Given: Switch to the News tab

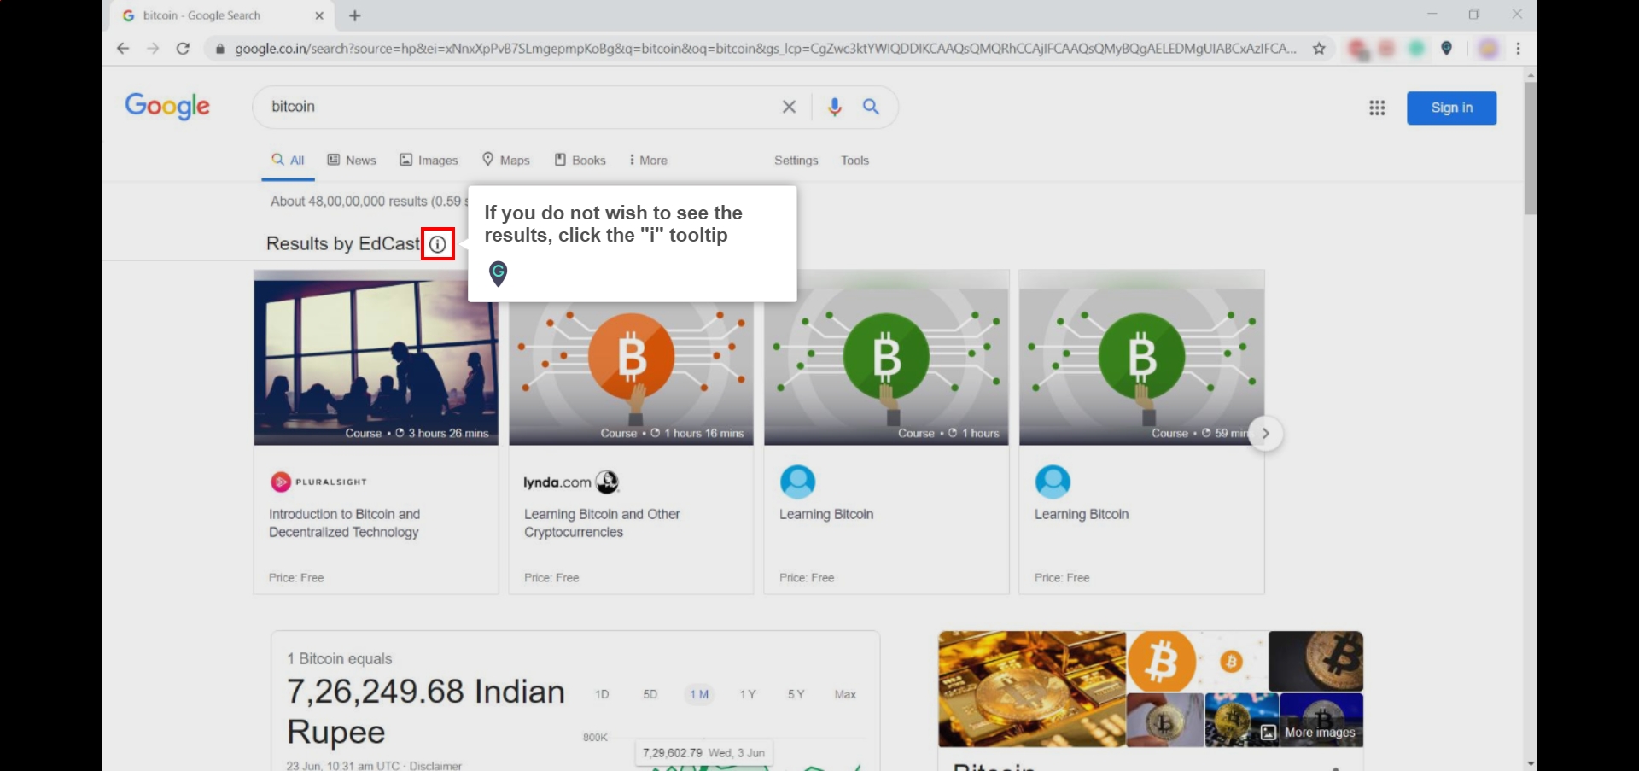Looking at the screenshot, I should coord(352,160).
